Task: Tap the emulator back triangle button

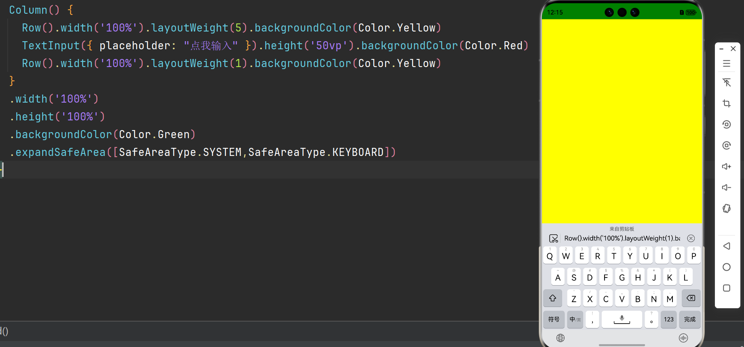Action: tap(727, 246)
